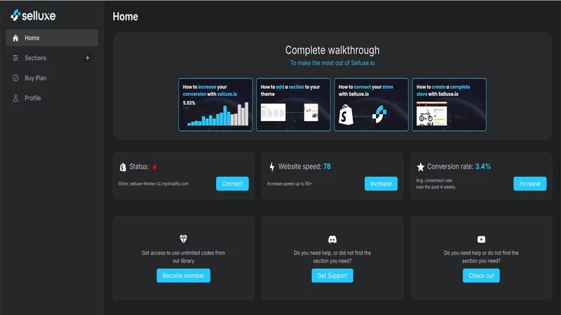The image size is (561, 315).
Task: Open 'How to connect your store' video
Action: 372,104
